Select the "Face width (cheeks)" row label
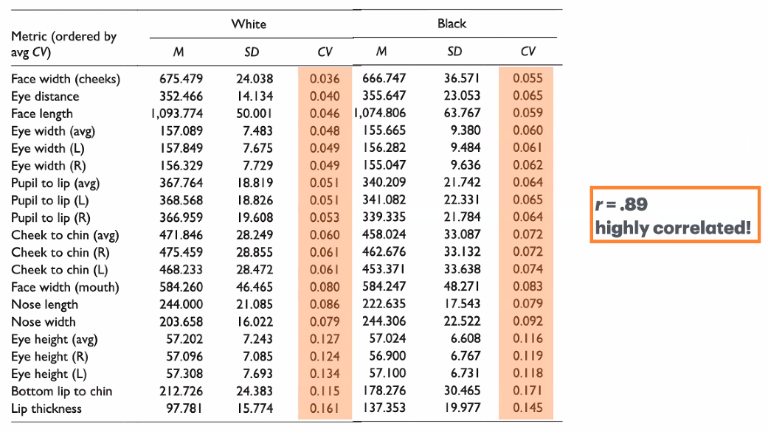Viewport: 768px width, 432px height. pos(66,79)
